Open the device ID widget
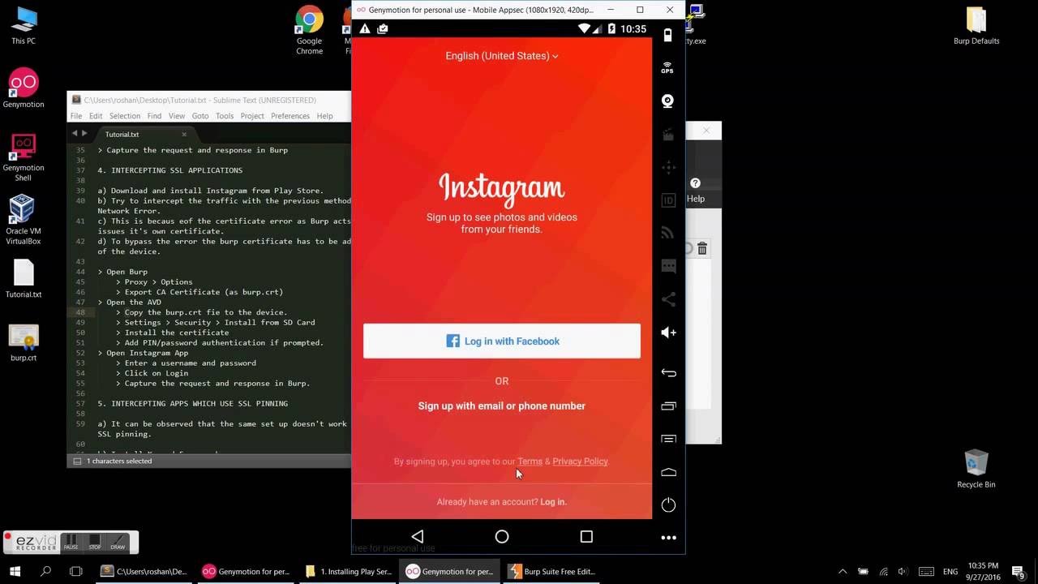The height and width of the screenshot is (584, 1038). [x=668, y=200]
